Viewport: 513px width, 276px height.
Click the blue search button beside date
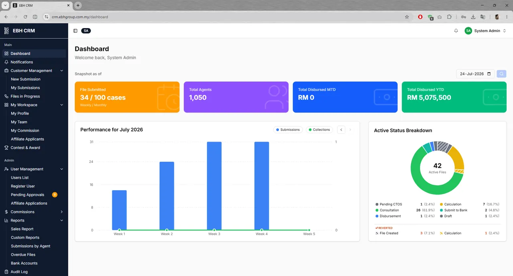(x=501, y=74)
